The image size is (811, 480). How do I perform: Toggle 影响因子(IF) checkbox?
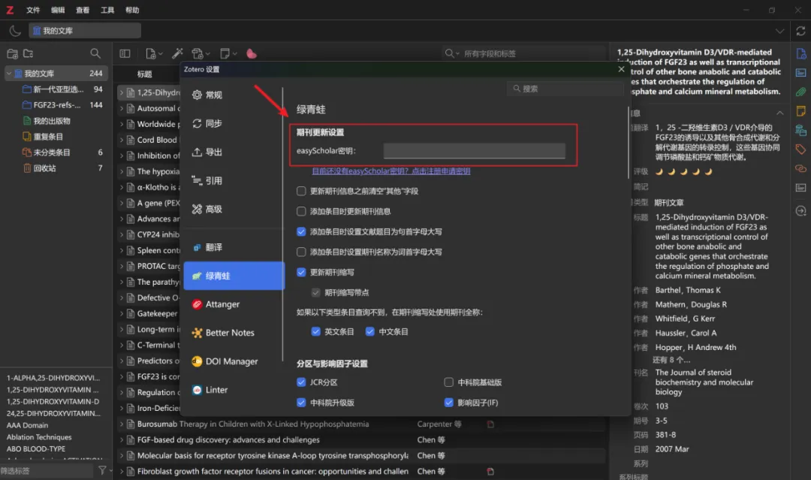pyautogui.click(x=448, y=403)
